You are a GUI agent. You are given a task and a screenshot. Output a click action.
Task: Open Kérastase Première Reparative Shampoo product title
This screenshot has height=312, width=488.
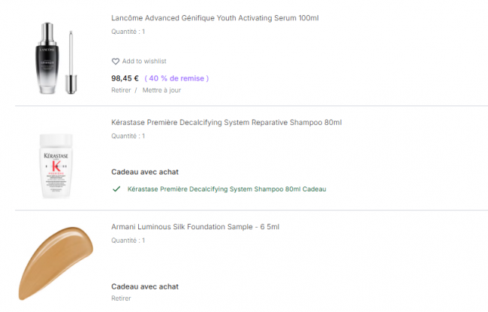pyautogui.click(x=226, y=122)
